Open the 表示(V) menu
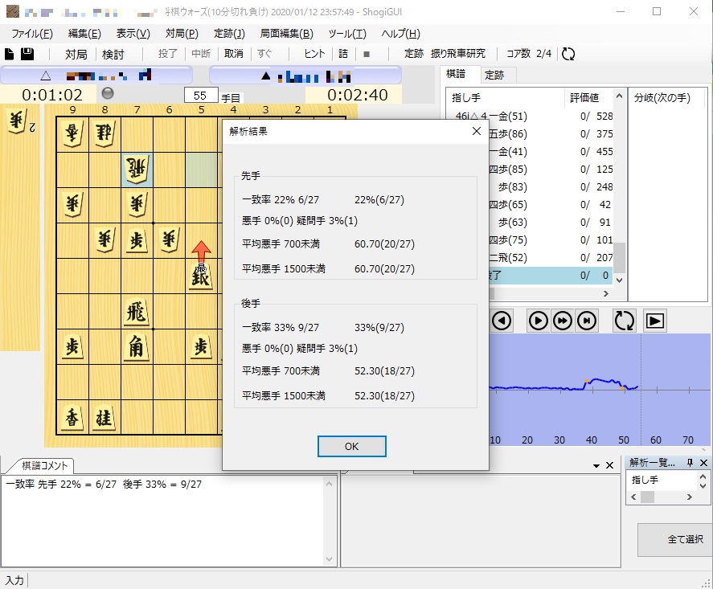This screenshot has width=713, height=589. (133, 34)
